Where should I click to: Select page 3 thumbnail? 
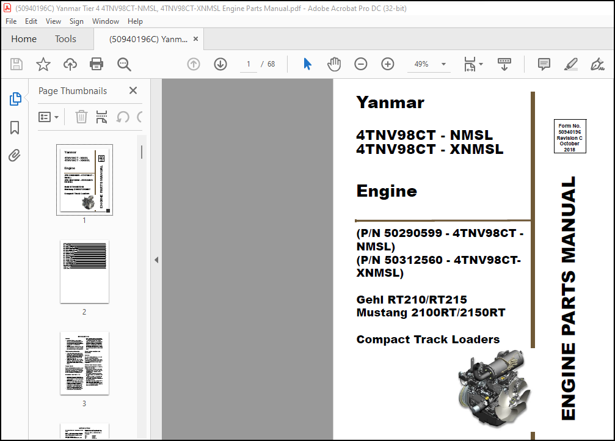(x=84, y=363)
